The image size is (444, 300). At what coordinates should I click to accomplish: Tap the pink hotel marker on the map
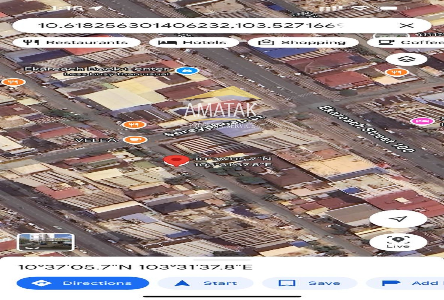tap(422, 121)
